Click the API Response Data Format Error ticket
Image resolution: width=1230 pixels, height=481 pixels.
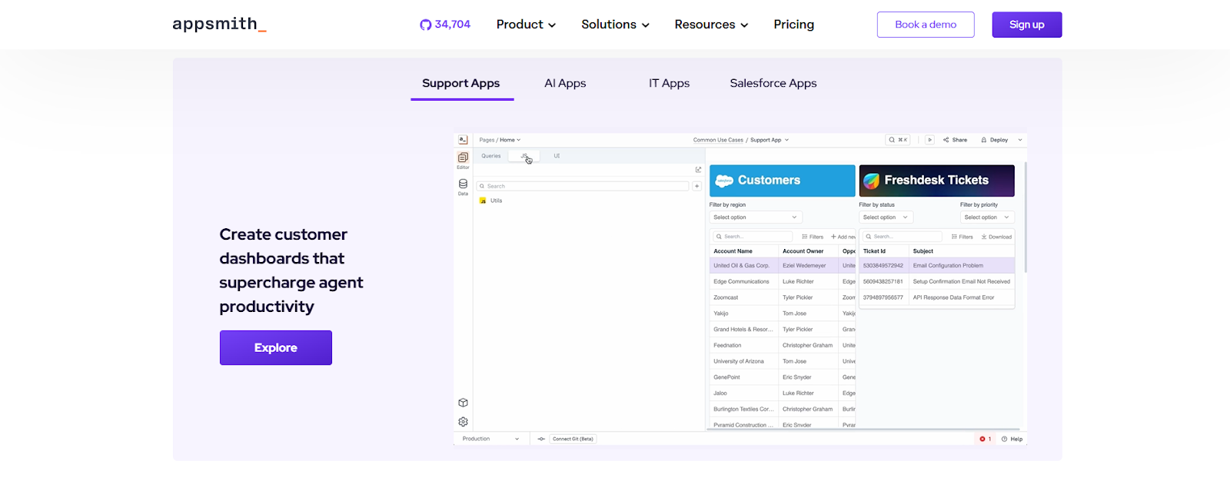(953, 297)
